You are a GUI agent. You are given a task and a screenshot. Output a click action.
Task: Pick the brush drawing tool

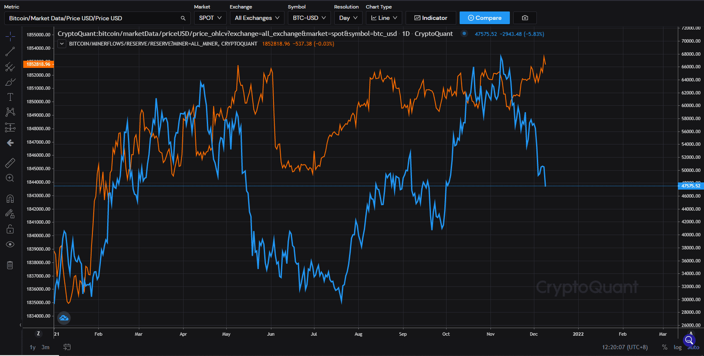click(x=10, y=82)
